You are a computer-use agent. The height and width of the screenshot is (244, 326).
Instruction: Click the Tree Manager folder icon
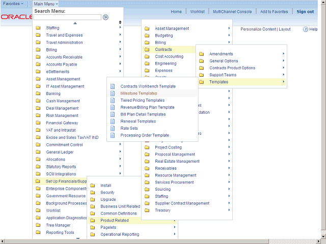[x=38, y=225]
